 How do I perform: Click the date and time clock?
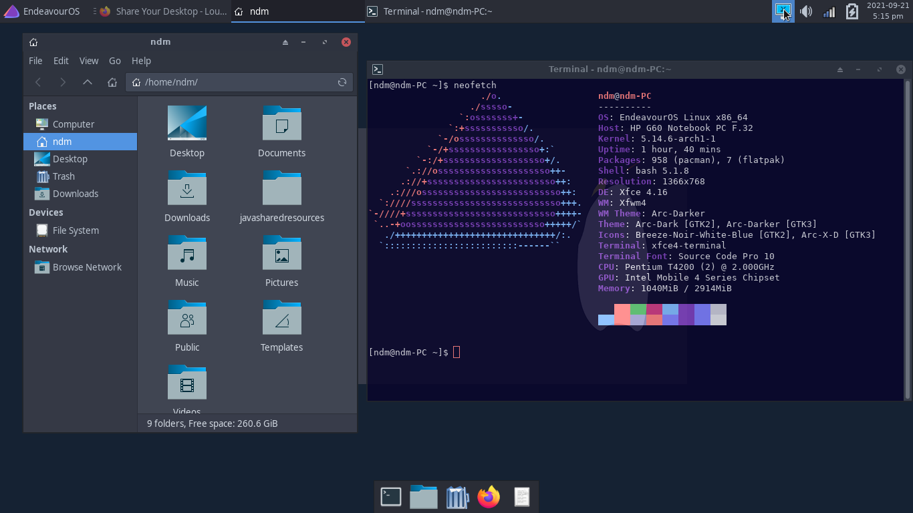(x=888, y=11)
